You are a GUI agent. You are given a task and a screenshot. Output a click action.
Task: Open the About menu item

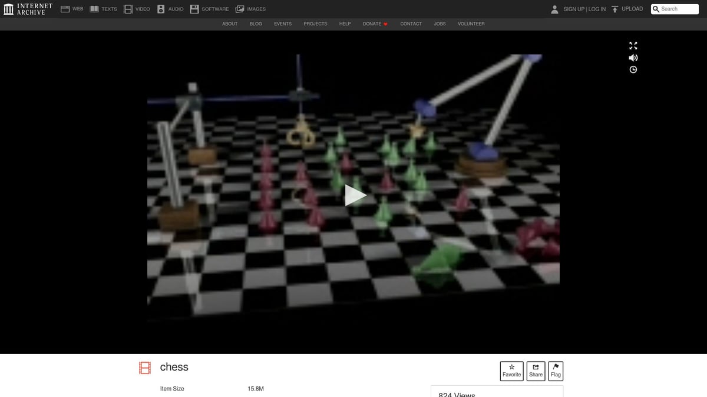click(230, 24)
